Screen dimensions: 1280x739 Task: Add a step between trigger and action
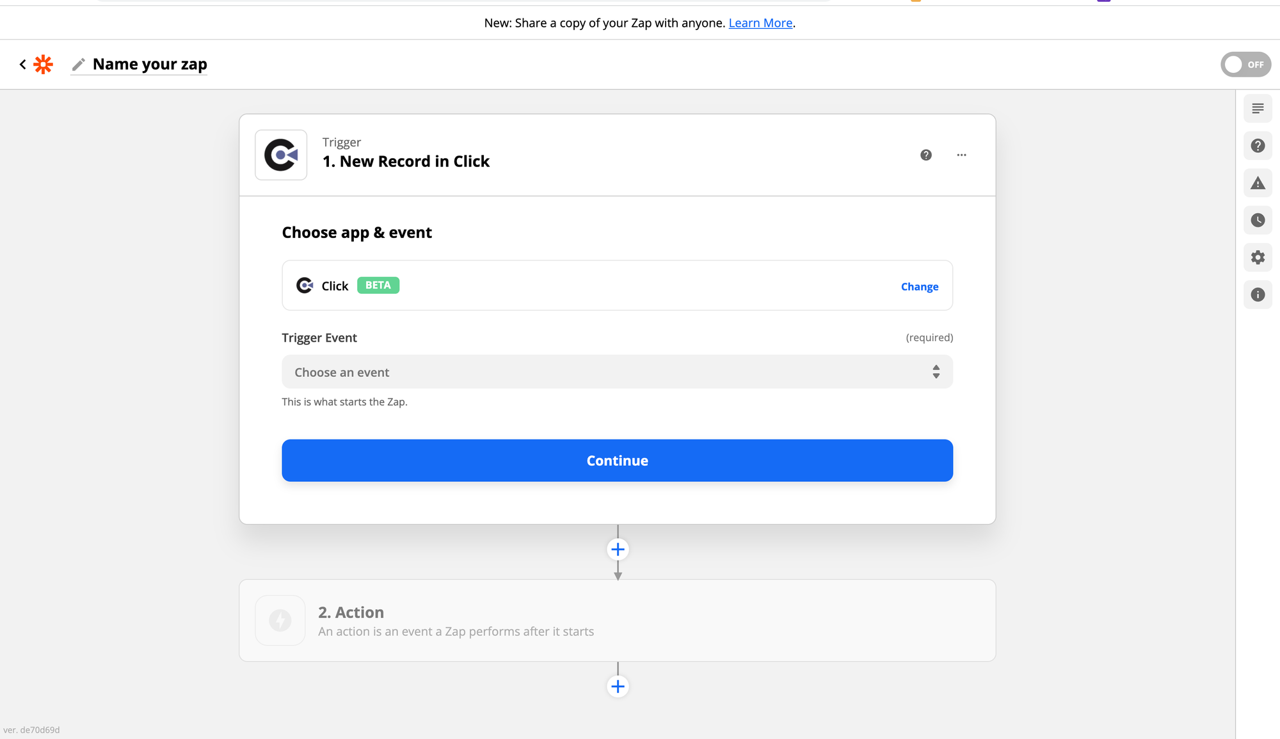tap(618, 549)
